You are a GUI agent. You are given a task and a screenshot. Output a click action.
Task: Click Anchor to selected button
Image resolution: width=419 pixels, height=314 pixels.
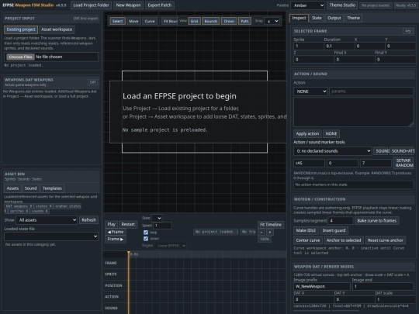click(344, 240)
